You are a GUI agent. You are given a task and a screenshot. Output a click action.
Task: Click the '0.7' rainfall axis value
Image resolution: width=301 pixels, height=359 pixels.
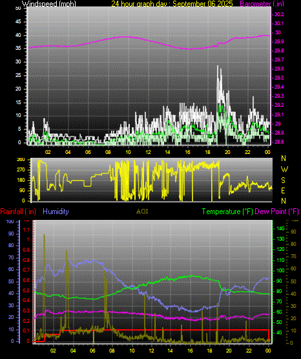tap(26, 270)
